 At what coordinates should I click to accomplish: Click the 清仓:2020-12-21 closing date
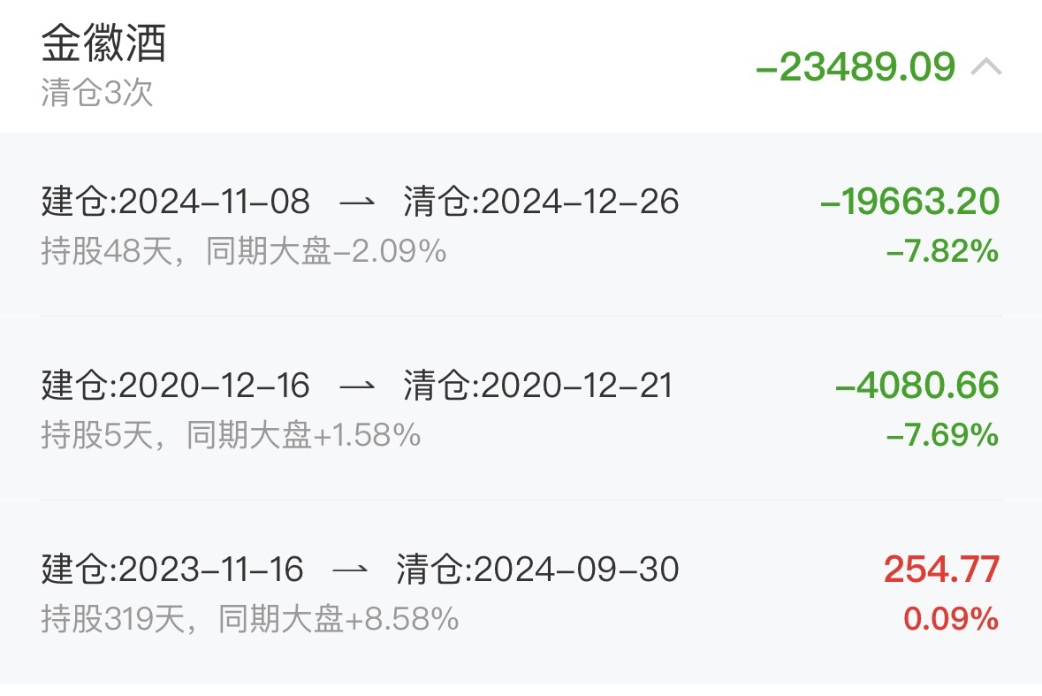(538, 386)
